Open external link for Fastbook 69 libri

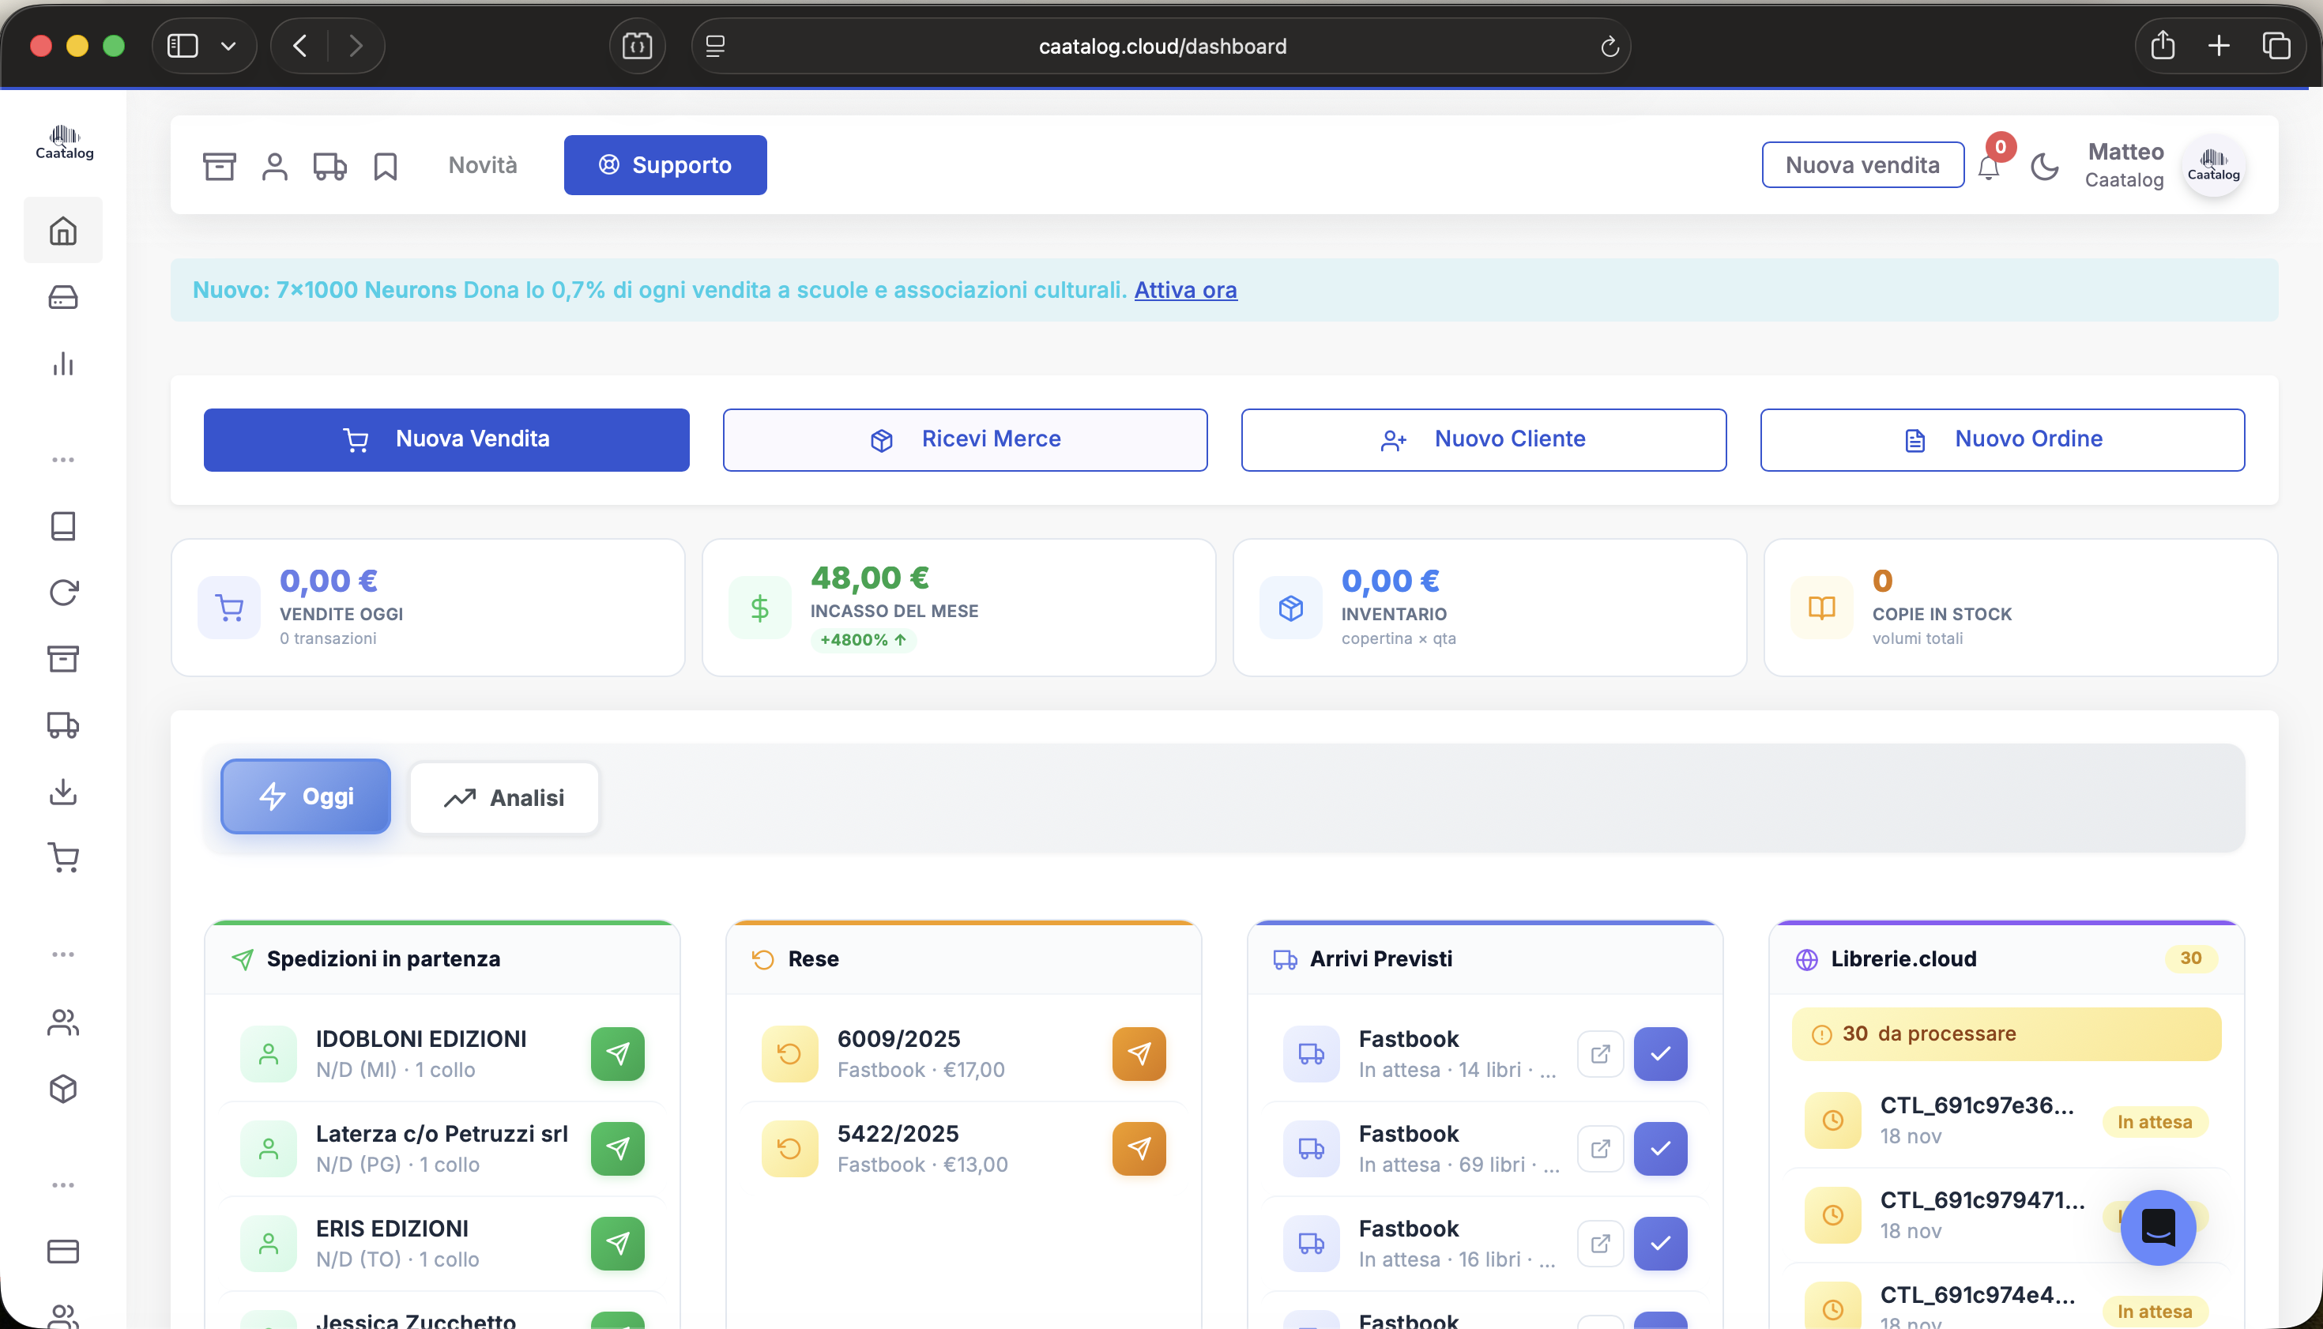[x=1600, y=1148]
